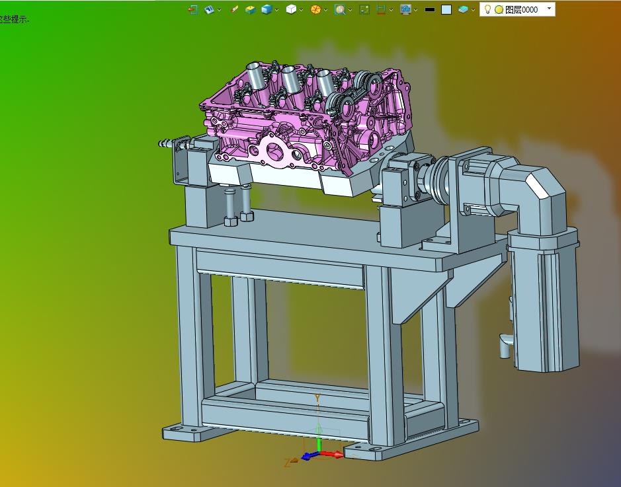Click the black color swatch
The width and height of the screenshot is (621, 487).
pyautogui.click(x=430, y=9)
